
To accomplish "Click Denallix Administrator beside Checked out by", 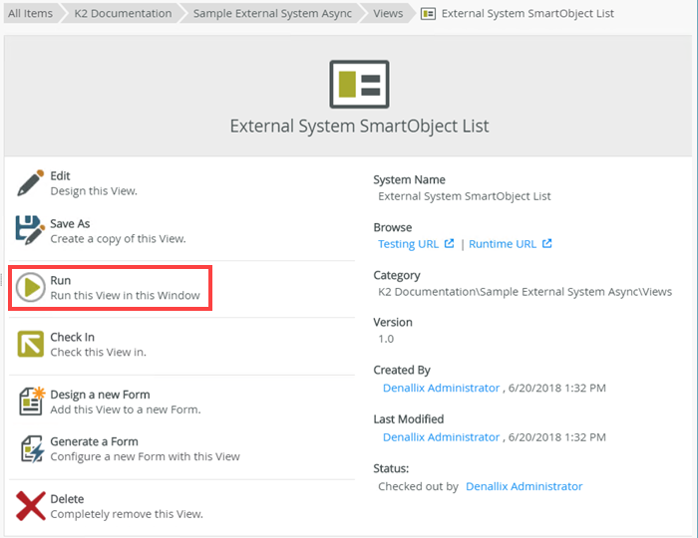I will tap(523, 486).
